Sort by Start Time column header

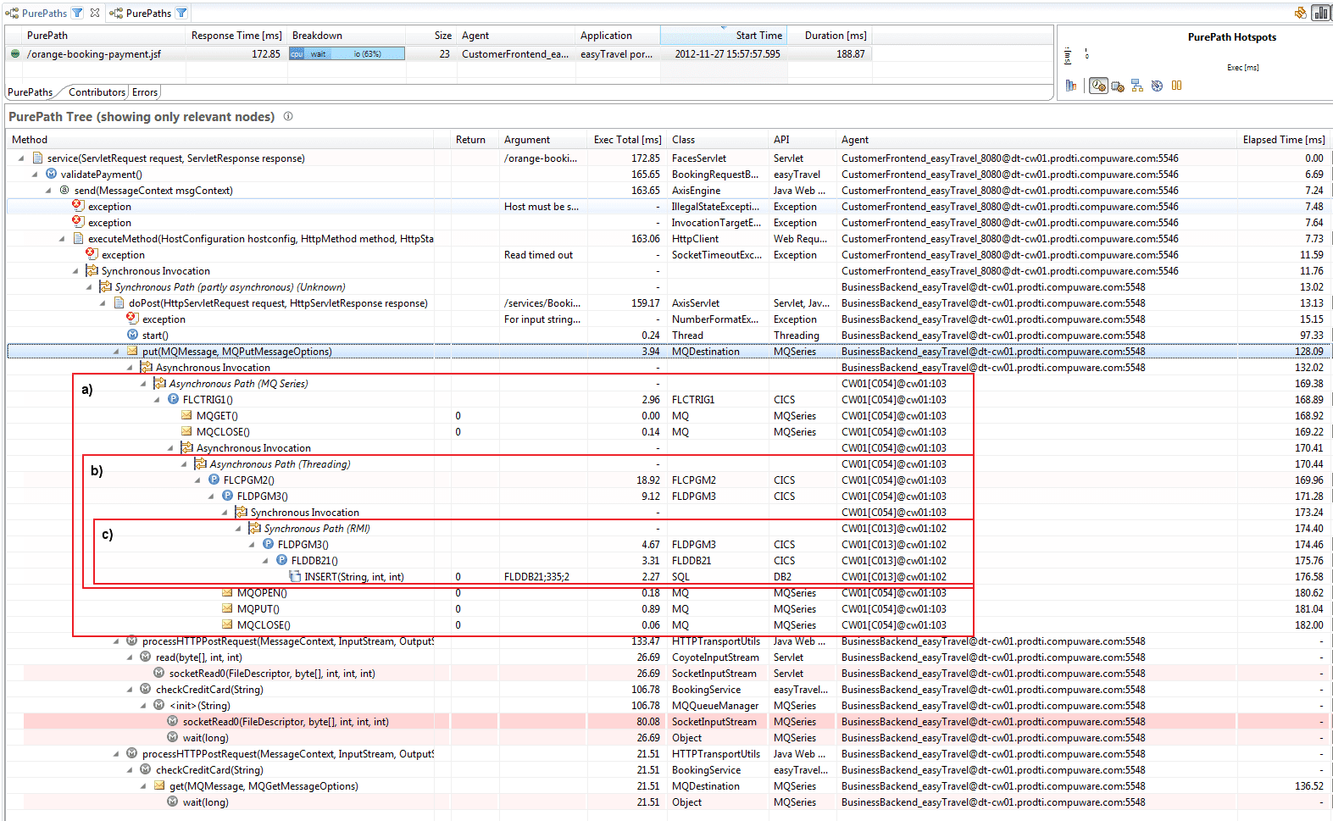(725, 36)
